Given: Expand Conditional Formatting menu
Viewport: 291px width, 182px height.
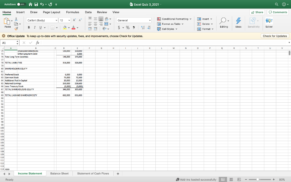Looking at the screenshot, I should tap(174, 19).
